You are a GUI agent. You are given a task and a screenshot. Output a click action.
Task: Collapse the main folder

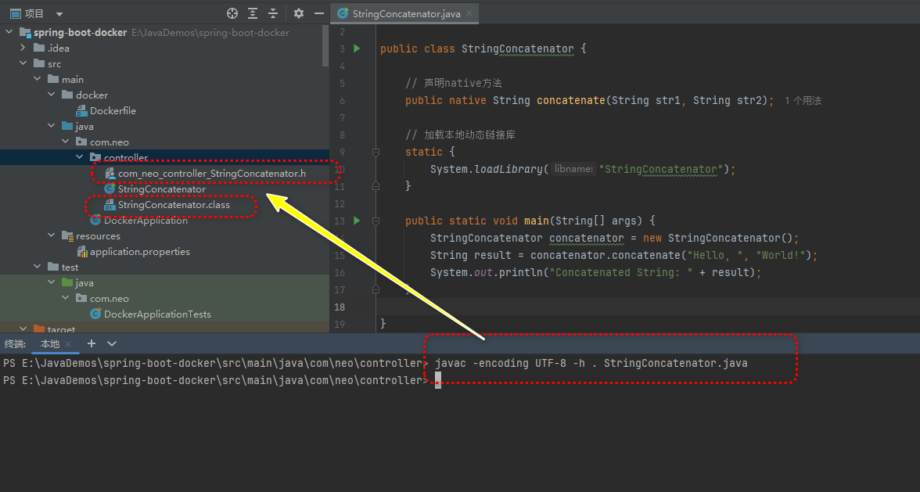tap(37, 79)
